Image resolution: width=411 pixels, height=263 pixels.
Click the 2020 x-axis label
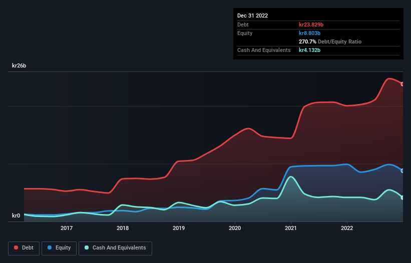pos(235,228)
